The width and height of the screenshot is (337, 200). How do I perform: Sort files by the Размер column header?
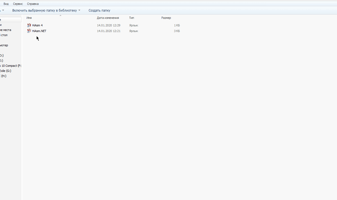pyautogui.click(x=166, y=18)
